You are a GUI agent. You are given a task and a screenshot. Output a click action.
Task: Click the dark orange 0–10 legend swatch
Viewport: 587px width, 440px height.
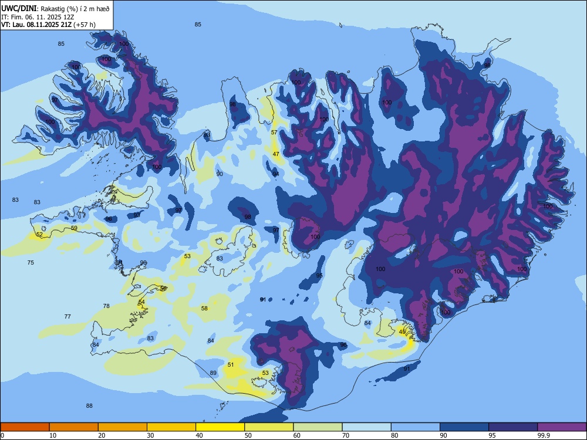pos(25,427)
